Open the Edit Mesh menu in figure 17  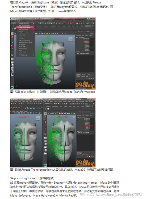point(50,21)
